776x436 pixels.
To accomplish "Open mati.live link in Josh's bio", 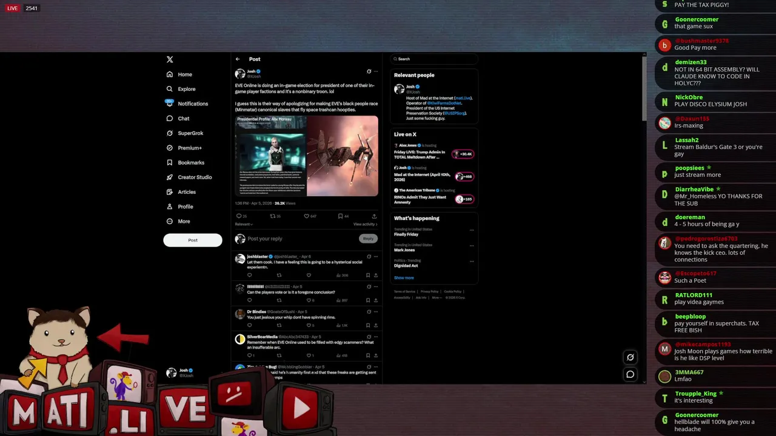I will point(463,98).
